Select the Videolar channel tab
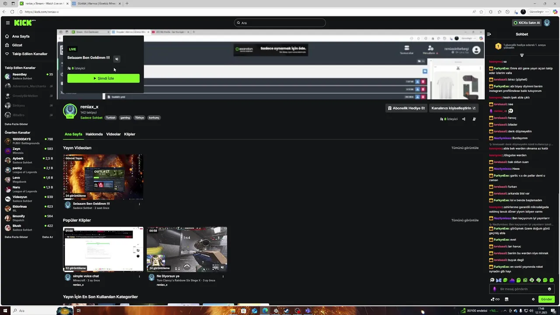 tap(113, 134)
